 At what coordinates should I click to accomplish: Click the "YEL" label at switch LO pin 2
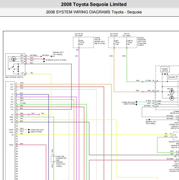pos(32,73)
